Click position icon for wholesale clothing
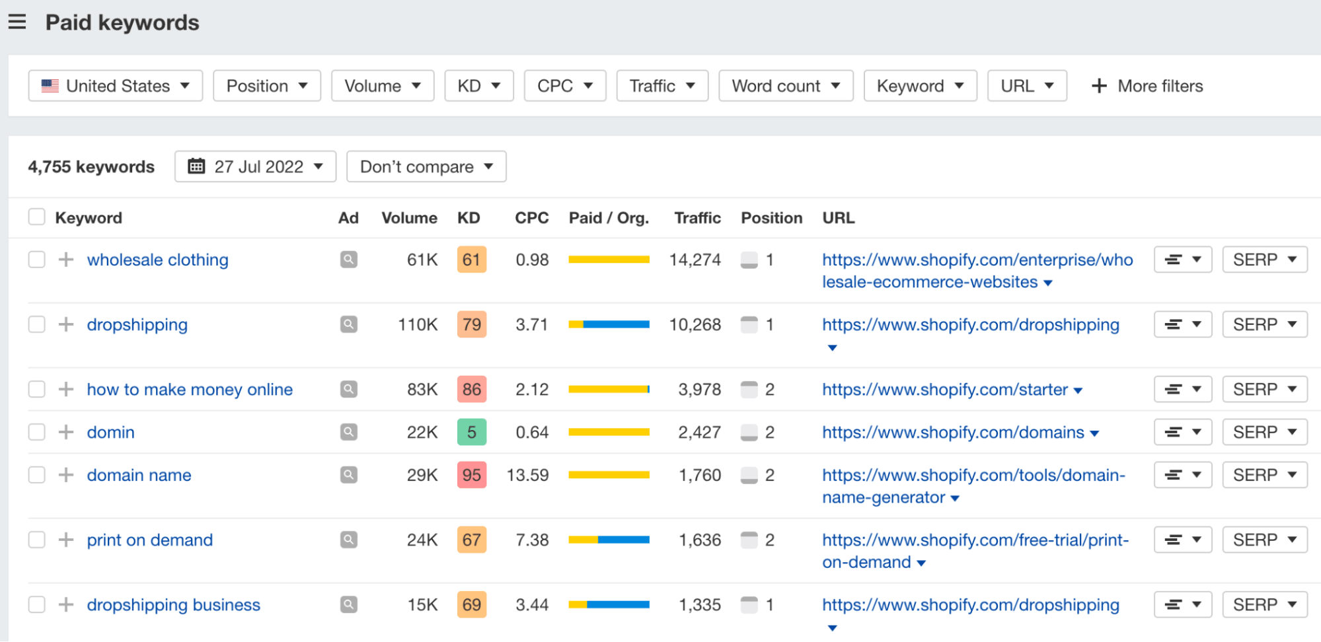The height and width of the screenshot is (642, 1321). (x=749, y=260)
